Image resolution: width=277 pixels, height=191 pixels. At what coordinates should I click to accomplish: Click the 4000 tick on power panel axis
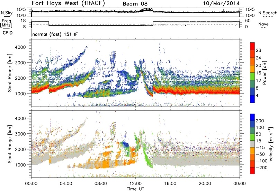[20, 47]
